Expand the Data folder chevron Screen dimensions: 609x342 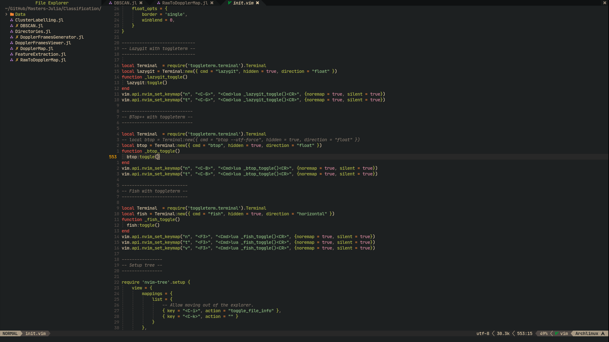pyautogui.click(x=6, y=14)
